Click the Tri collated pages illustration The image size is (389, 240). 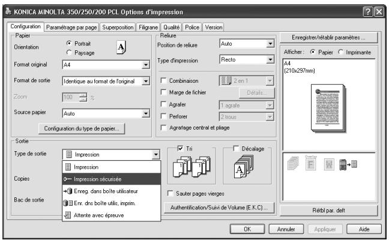(191, 166)
